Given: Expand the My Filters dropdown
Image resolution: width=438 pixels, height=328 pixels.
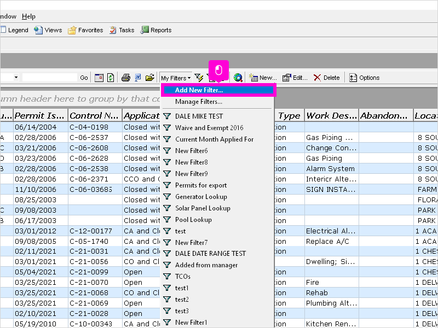Looking at the screenshot, I should pyautogui.click(x=176, y=78).
